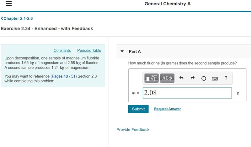Click the Request Answer link
The image size is (251, 147).
click(x=168, y=109)
